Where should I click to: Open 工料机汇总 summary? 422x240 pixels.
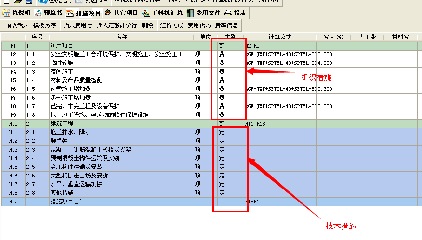[x=162, y=13]
